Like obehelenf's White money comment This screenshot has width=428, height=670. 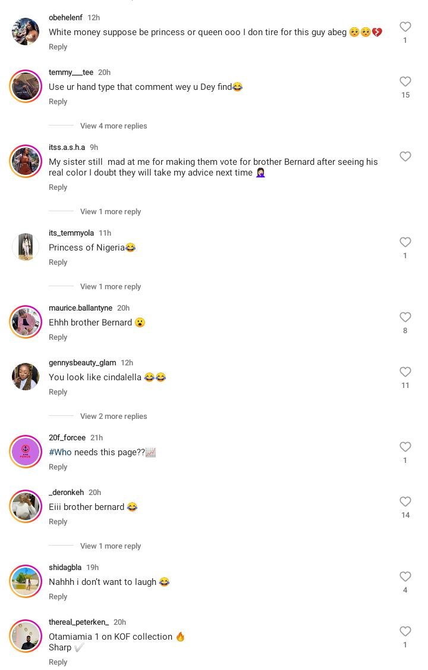tap(405, 27)
